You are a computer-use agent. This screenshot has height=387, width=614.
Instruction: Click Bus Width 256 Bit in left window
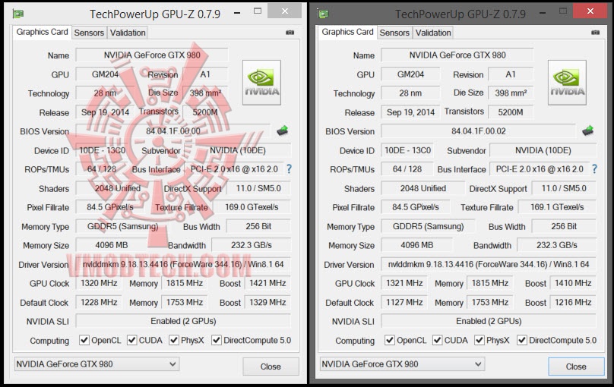(x=258, y=226)
